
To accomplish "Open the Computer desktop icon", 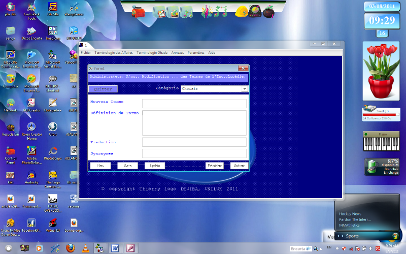I will (10, 81).
